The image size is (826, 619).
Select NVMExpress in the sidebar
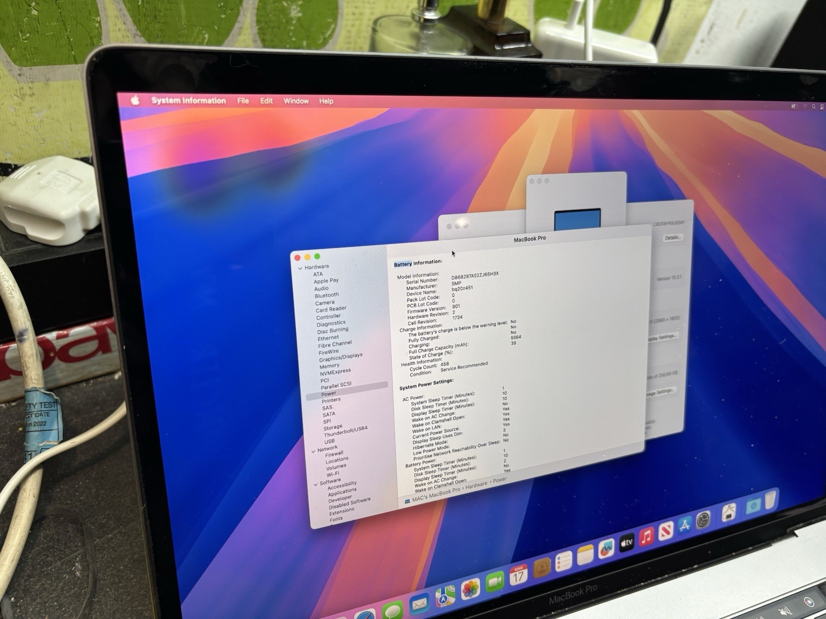click(335, 372)
